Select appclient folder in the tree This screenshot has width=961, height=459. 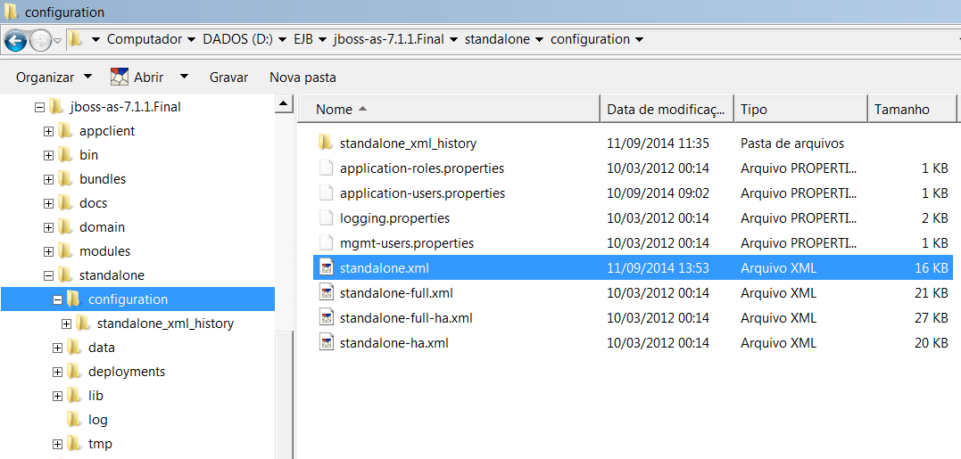click(x=107, y=131)
